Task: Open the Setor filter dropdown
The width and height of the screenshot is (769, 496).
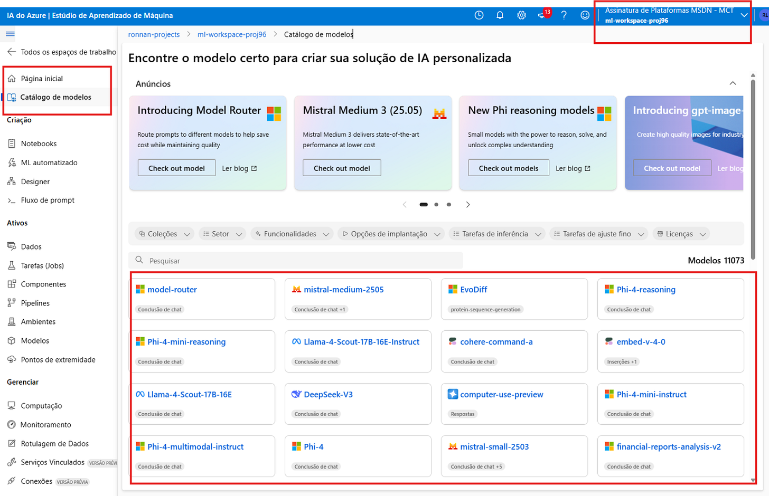Action: (x=222, y=234)
